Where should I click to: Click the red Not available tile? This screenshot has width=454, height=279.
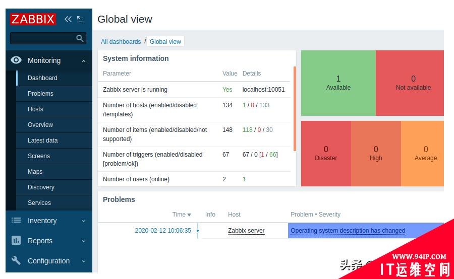click(x=410, y=83)
